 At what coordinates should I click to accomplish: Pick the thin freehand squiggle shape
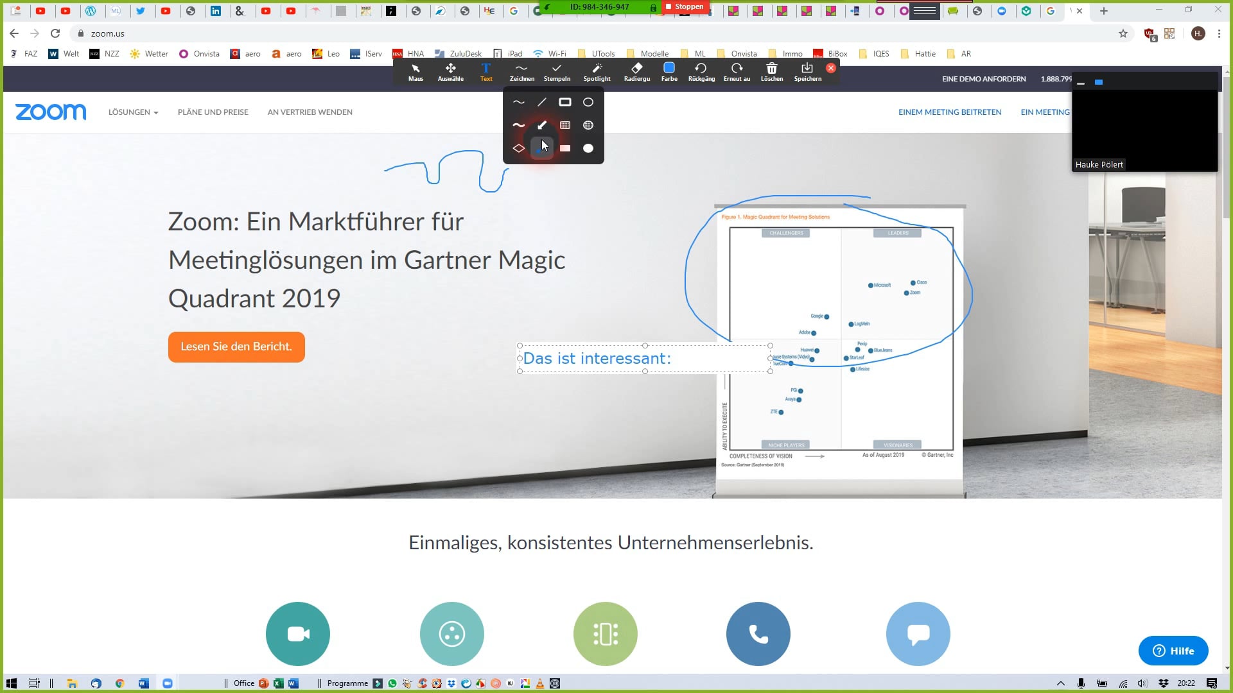coord(519,102)
